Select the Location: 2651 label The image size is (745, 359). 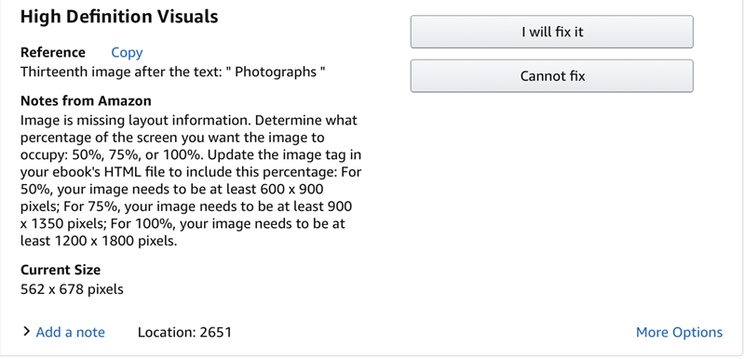[184, 332]
